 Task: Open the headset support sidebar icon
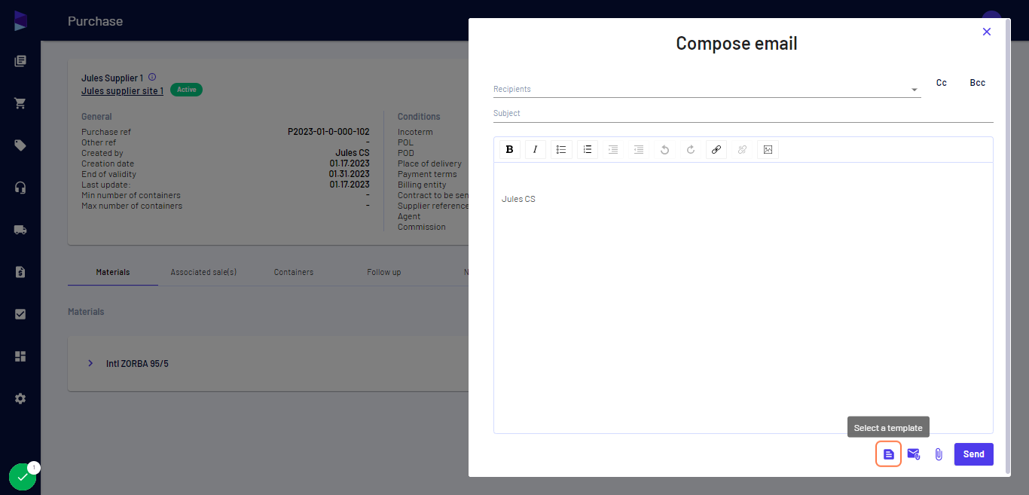pos(20,188)
